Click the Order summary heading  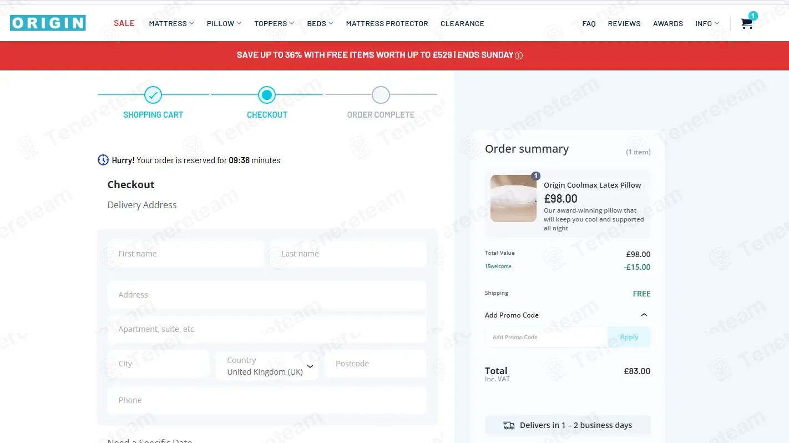[527, 149]
